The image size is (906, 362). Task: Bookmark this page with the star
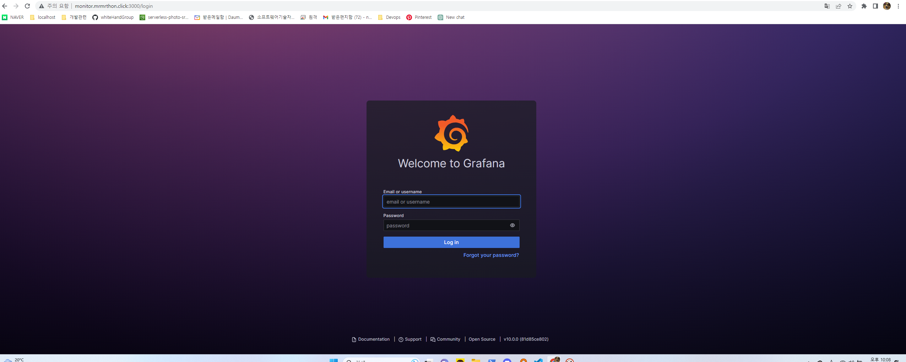pos(850,6)
